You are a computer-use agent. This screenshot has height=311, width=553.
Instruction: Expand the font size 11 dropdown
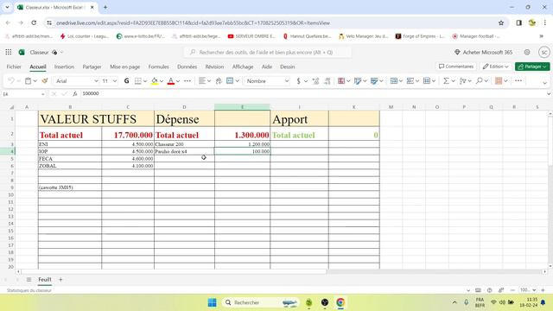[x=115, y=81]
